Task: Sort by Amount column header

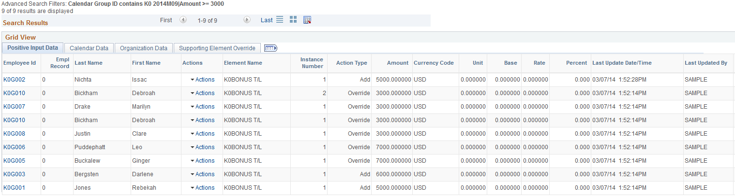Action: click(x=398, y=63)
